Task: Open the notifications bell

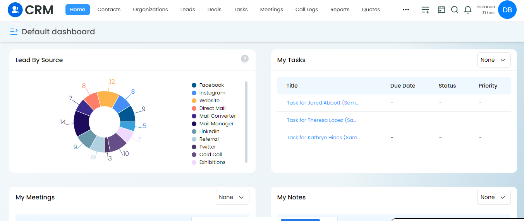Action: click(x=468, y=10)
